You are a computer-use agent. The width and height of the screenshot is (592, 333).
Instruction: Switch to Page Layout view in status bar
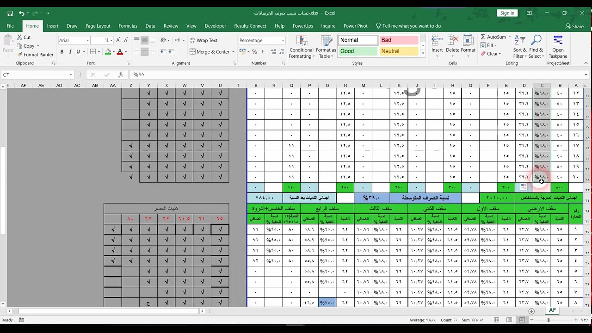coord(509,320)
